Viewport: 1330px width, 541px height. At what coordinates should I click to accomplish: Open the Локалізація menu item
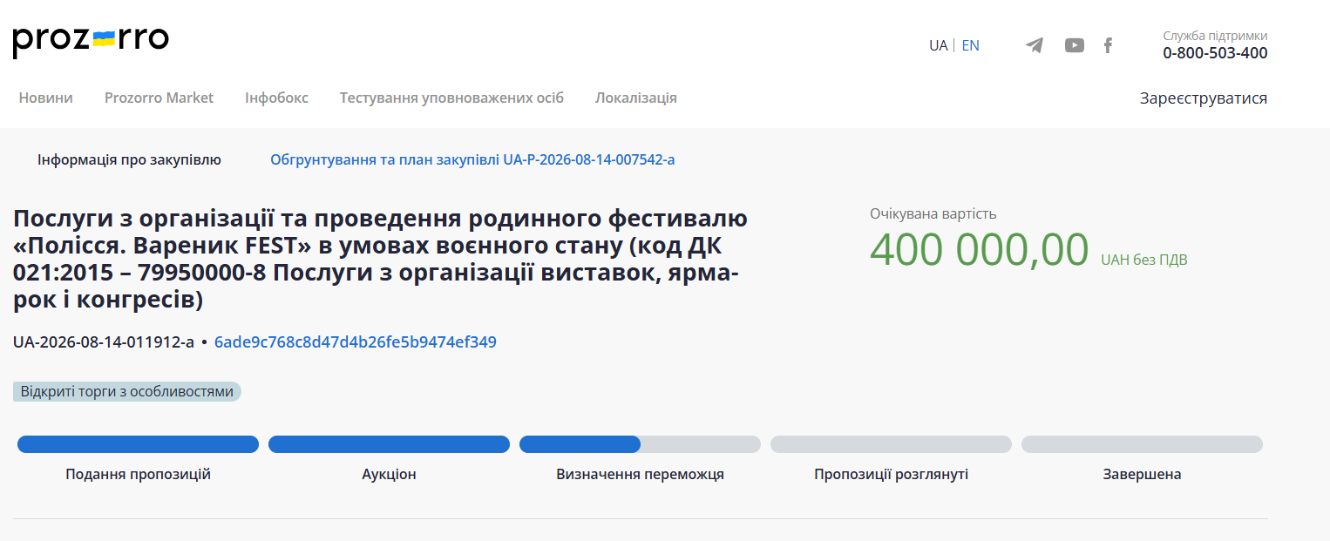pos(636,98)
